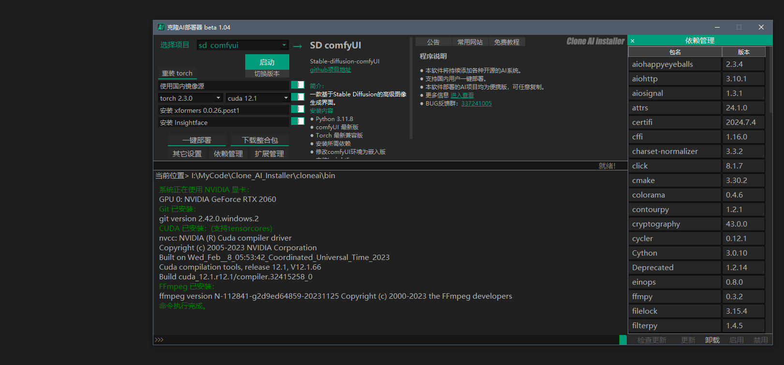784x365 pixels.
Task: Select the cryptography package row
Action: 697,224
